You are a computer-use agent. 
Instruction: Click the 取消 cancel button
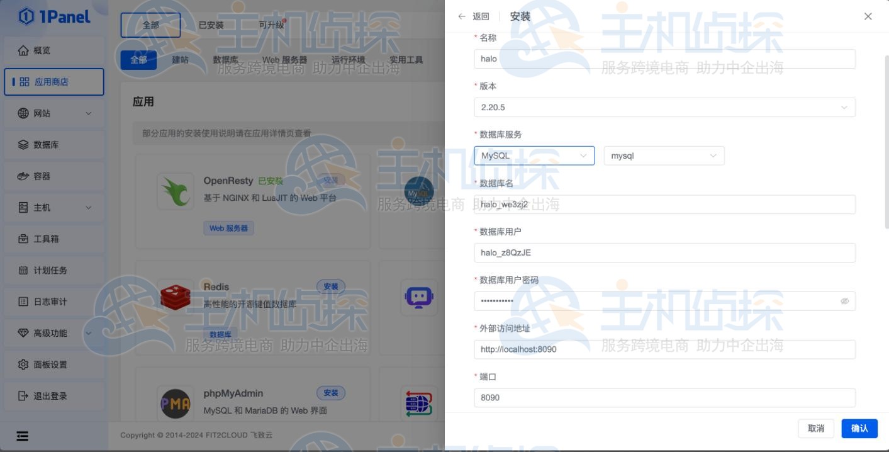pos(816,428)
